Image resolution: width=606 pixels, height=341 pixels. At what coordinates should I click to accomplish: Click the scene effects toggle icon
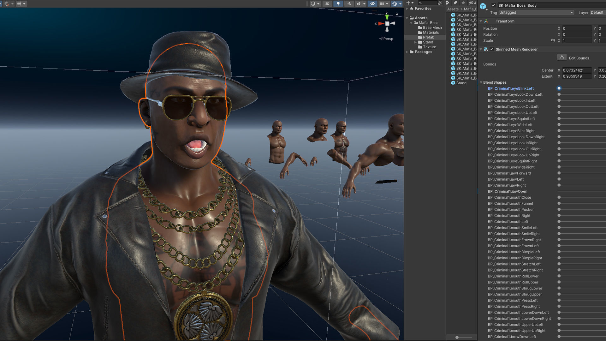click(358, 4)
